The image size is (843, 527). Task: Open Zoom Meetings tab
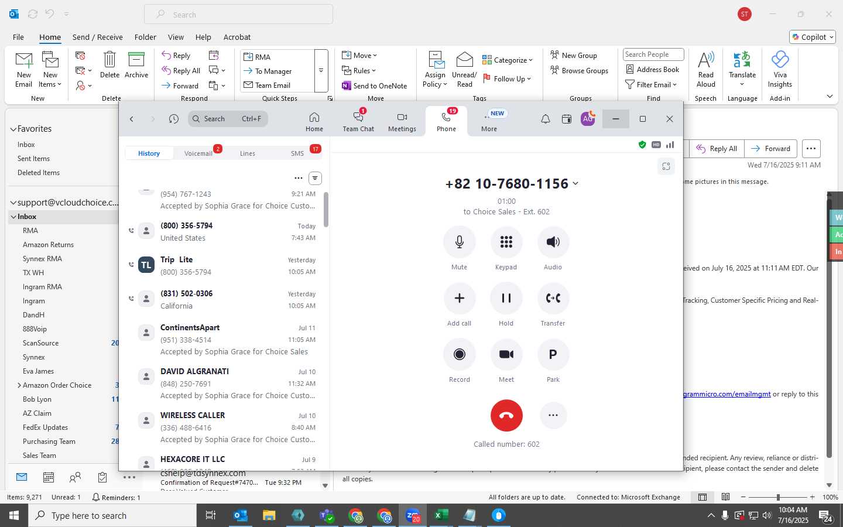pos(402,122)
